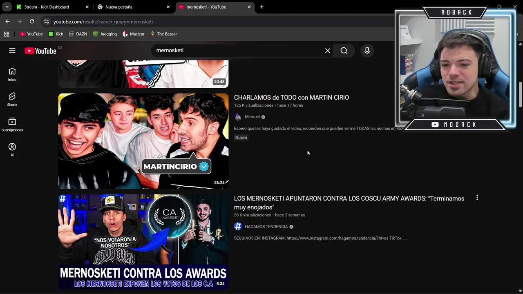Click the Nuevo badge under Mernuel video
The width and height of the screenshot is (523, 294).
pyautogui.click(x=241, y=138)
